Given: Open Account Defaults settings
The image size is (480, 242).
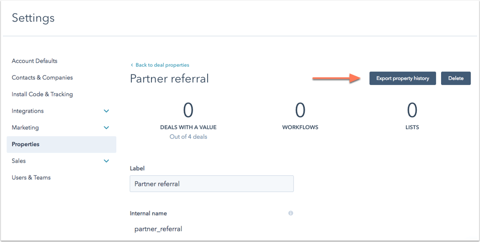Looking at the screenshot, I should click(x=35, y=61).
